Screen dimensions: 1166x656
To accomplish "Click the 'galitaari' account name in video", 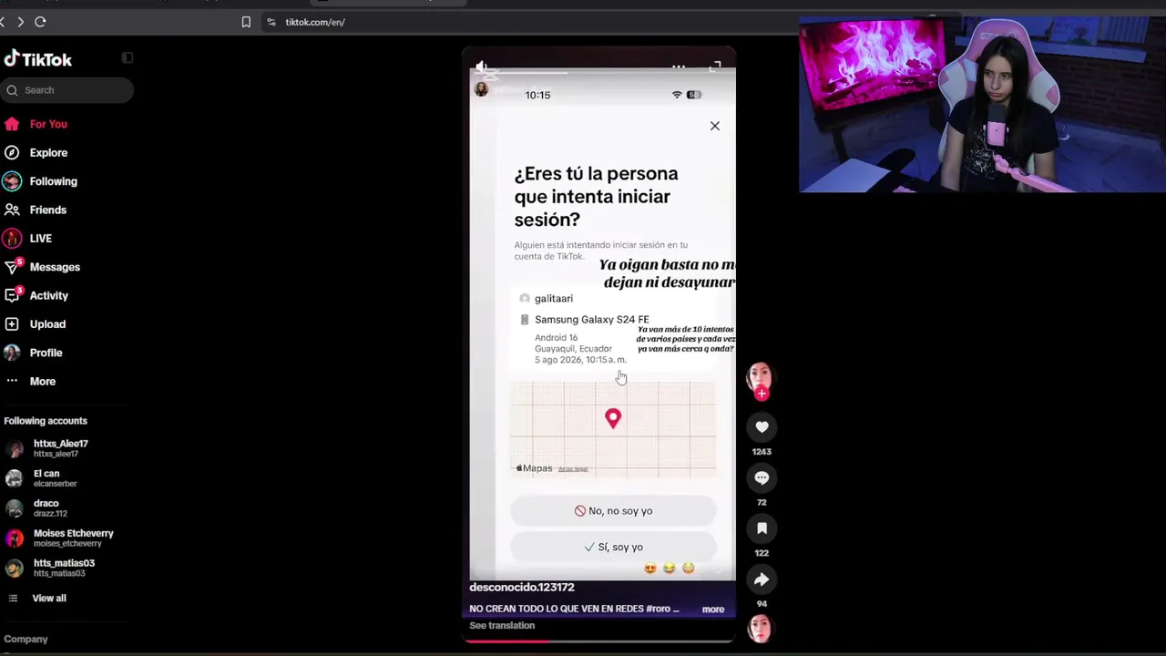I will 554,299.
